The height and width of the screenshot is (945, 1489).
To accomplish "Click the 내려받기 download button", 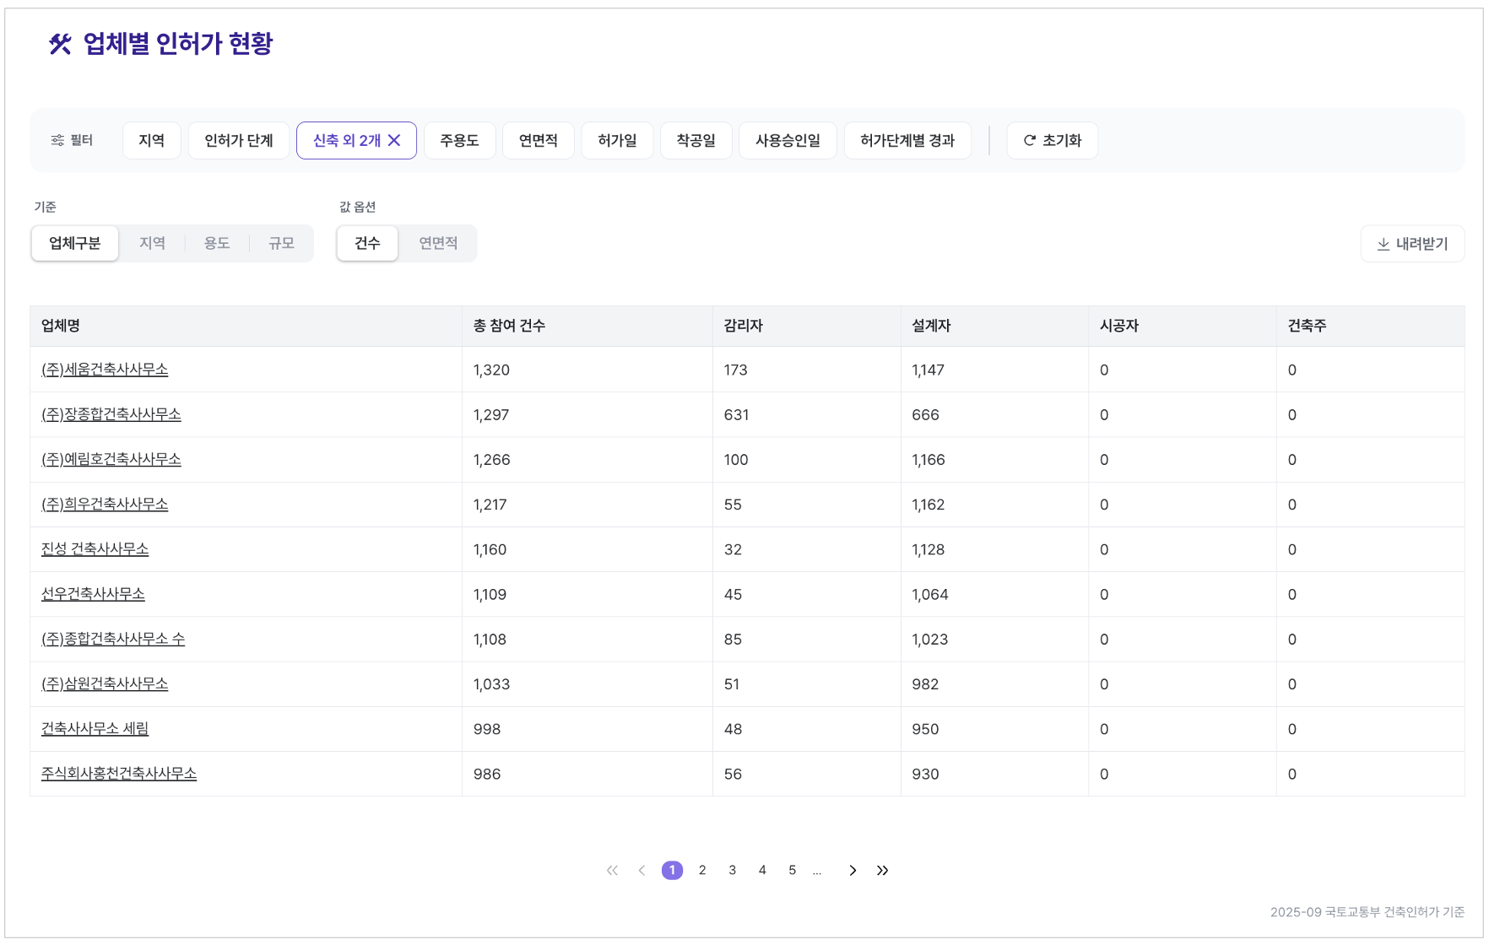I will click(1412, 244).
